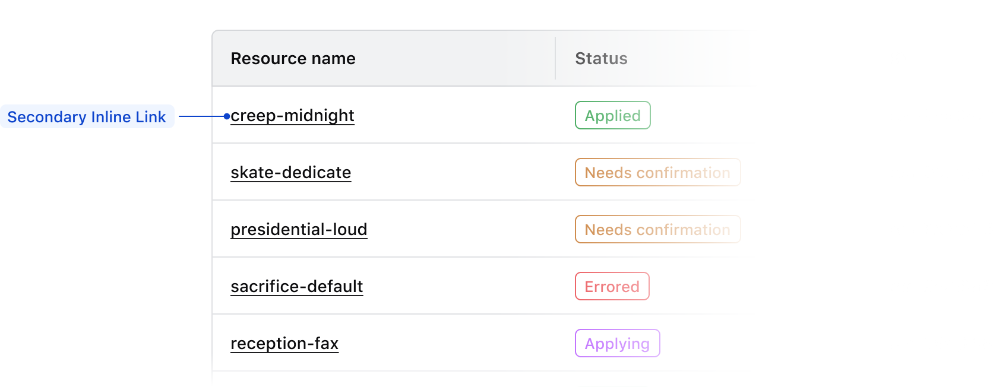This screenshot has height=387, width=993.
Task: Click the Errored status badge for sacrifice-default
Action: click(x=612, y=286)
